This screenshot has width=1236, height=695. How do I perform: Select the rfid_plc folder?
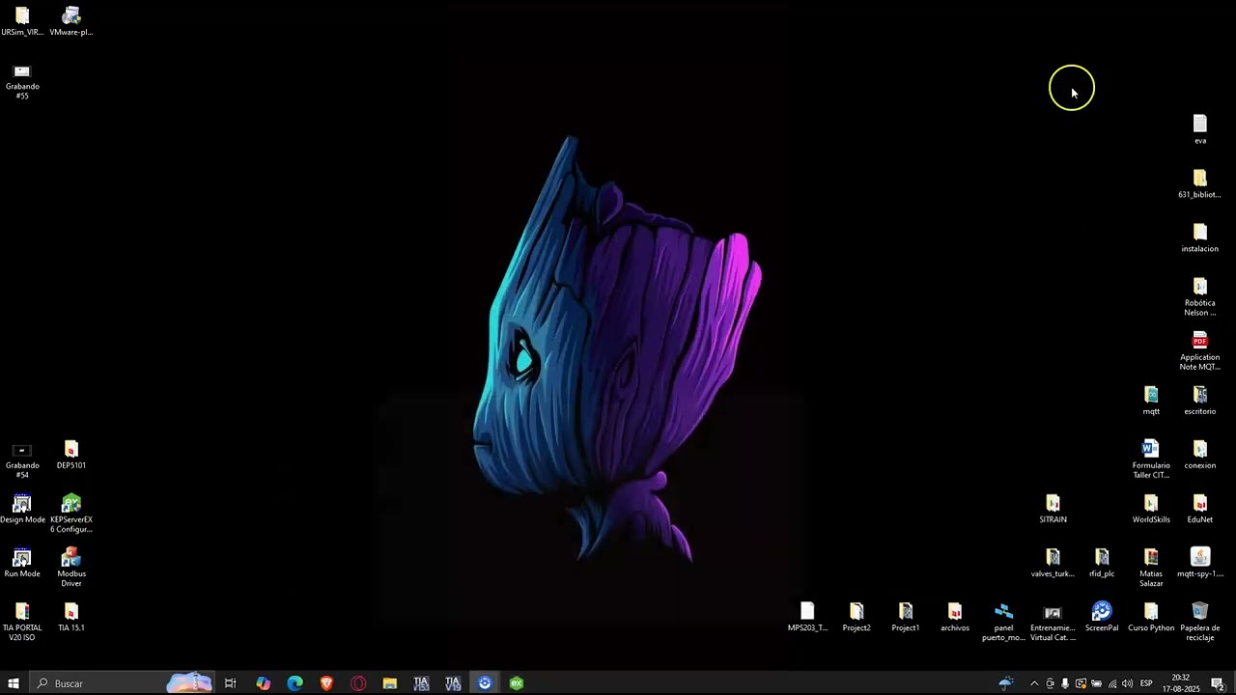point(1102,564)
